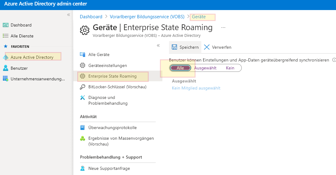Go to Vorarlberger Bildungsservice breadcrumb
Image resolution: width=336 pixels, height=175 pixels.
[x=147, y=17]
